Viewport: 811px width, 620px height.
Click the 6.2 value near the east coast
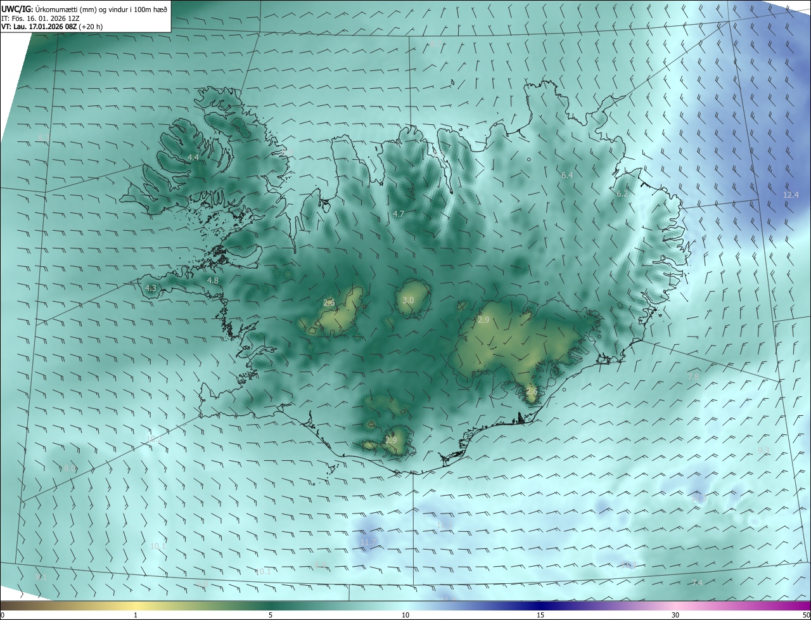click(622, 194)
